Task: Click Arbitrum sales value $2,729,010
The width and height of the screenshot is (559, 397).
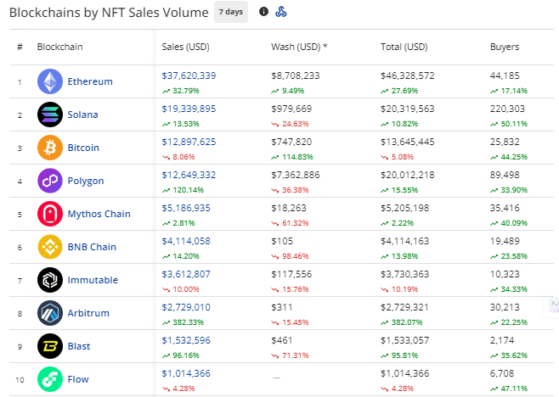Action: pos(186,307)
